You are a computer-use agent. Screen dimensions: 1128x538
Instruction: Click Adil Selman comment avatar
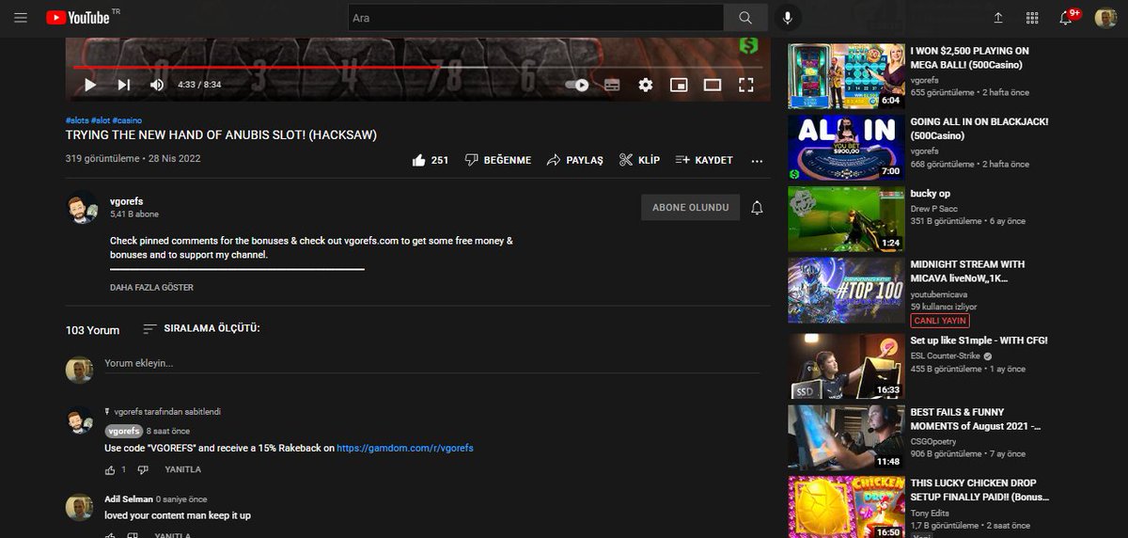[x=79, y=507]
